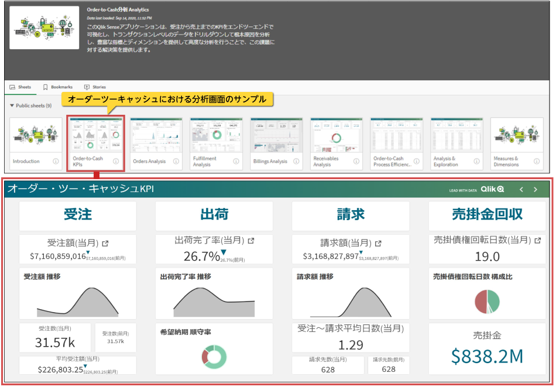
Task: Click external link icon beside 売掛債権回転日数(当月)
Action: coord(537,240)
